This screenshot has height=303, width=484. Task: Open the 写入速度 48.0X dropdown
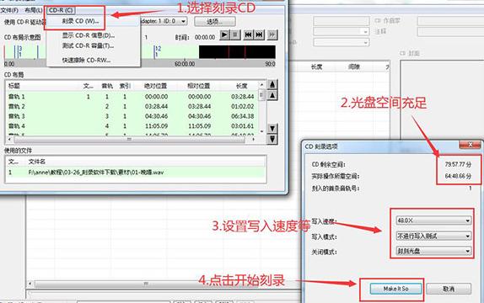(x=433, y=221)
